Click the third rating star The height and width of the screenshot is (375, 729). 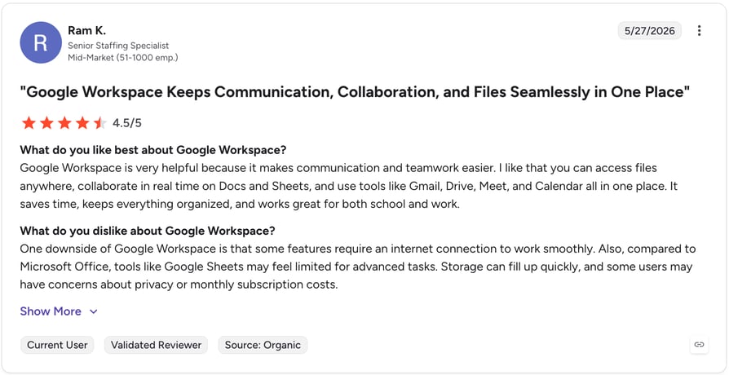64,123
